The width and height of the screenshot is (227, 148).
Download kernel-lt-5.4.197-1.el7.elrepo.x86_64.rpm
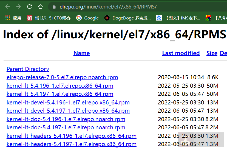pyautogui.click(x=60, y=94)
